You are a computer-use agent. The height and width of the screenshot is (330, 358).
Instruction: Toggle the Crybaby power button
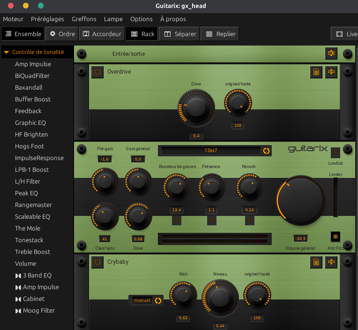[x=97, y=262]
